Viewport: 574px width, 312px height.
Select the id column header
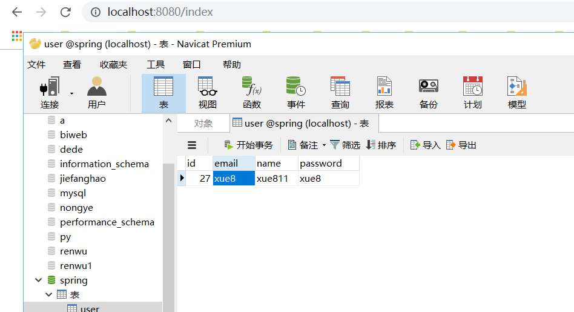tap(199, 164)
